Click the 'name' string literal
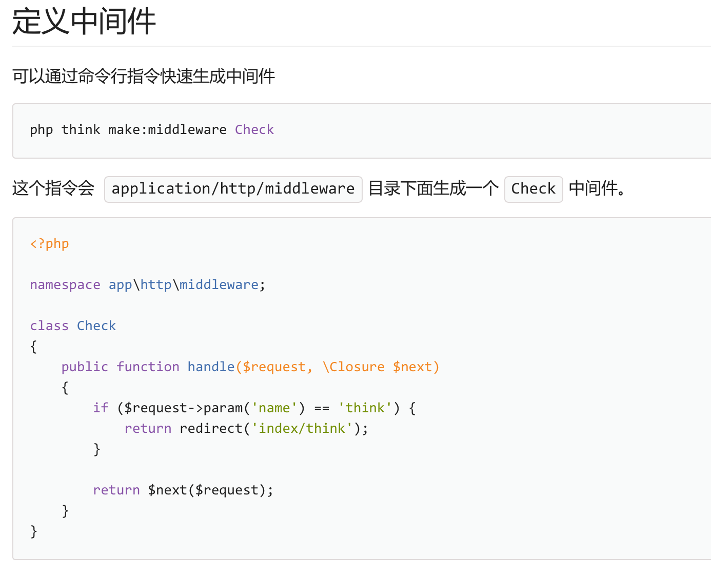Image resolution: width=711 pixels, height=573 pixels. point(274,408)
